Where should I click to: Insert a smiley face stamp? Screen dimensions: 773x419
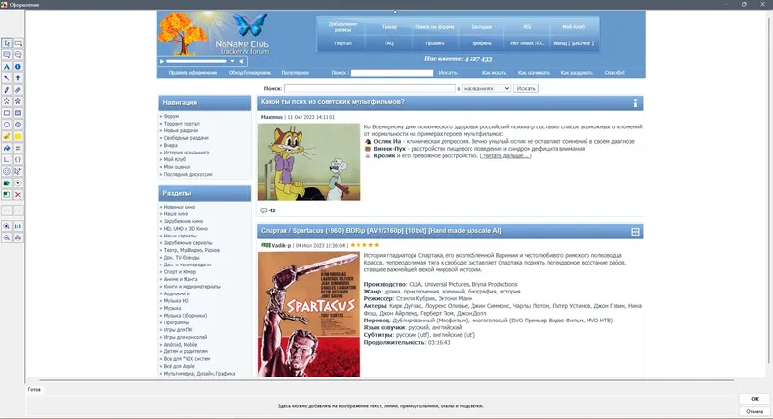tap(7, 171)
